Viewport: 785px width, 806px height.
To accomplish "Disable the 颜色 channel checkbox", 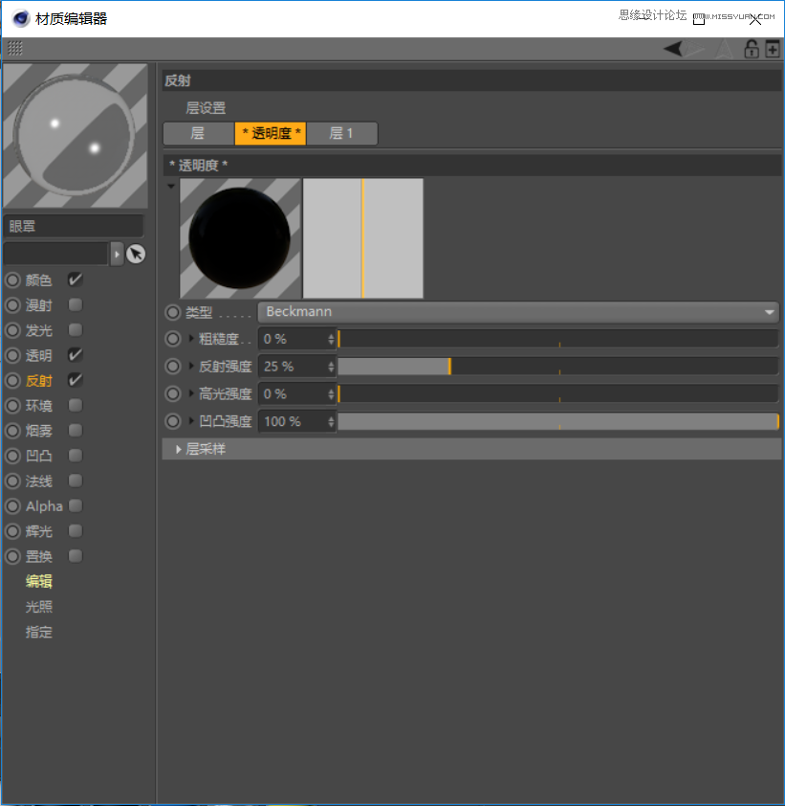I will tap(74, 280).
